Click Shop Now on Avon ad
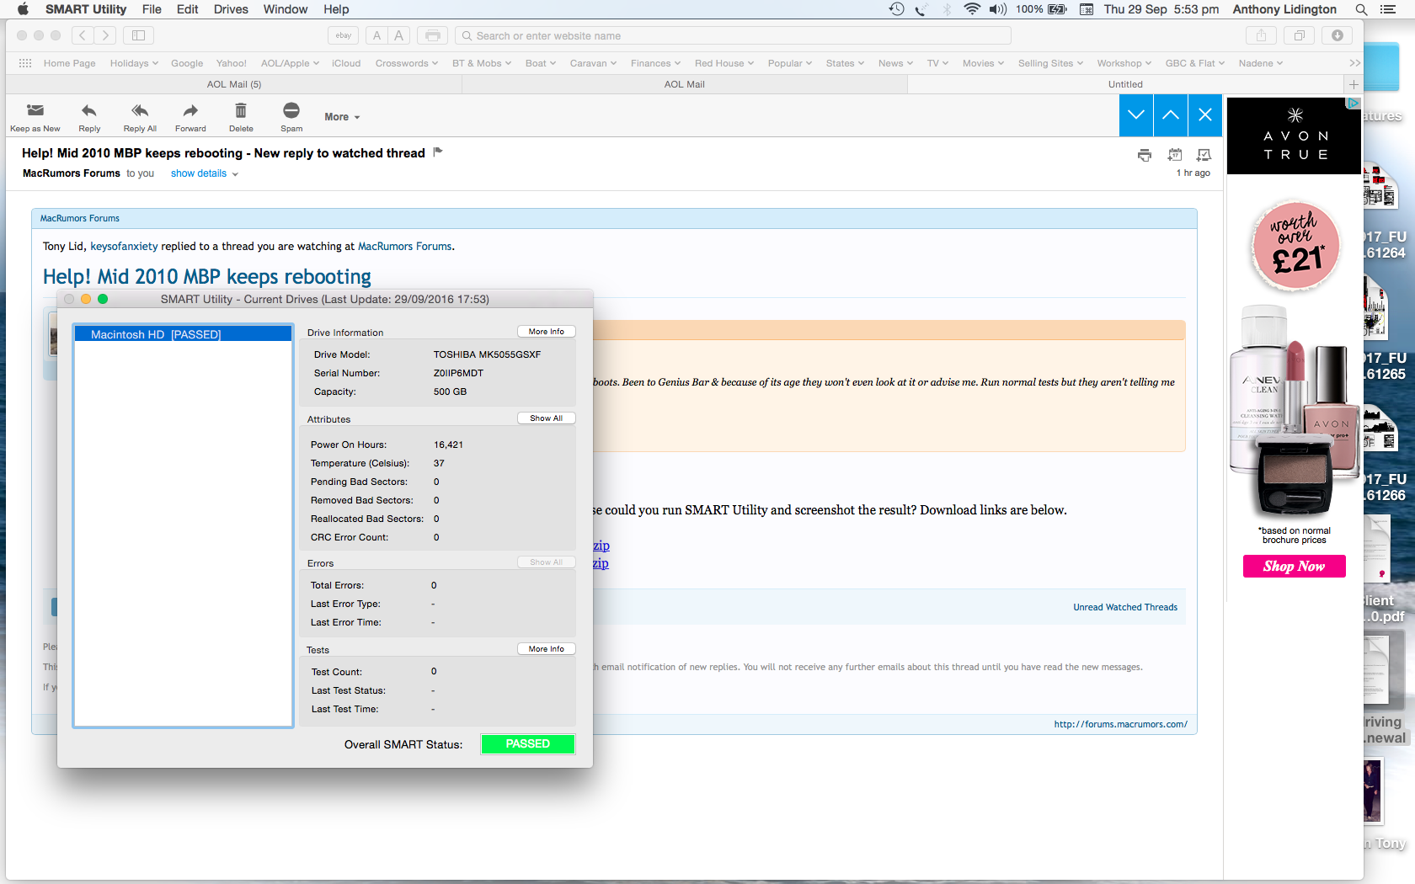 1295,567
